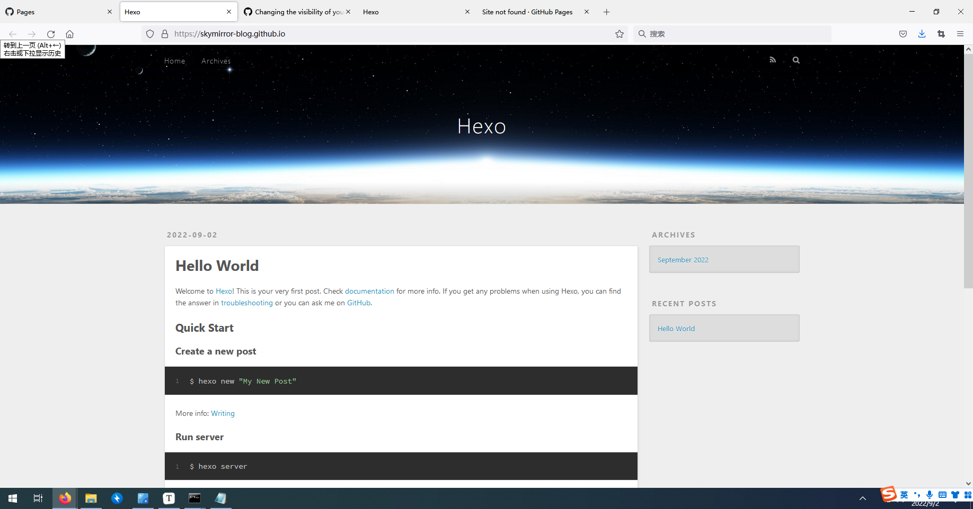The width and height of the screenshot is (973, 509).
Task: Focus the URL address bar
Action: tap(385, 34)
